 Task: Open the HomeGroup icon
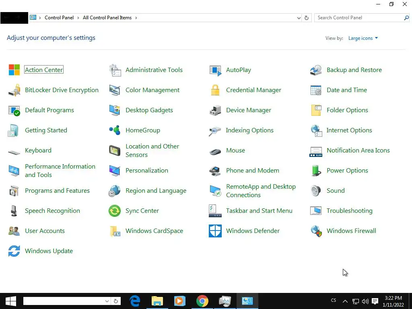pos(115,130)
